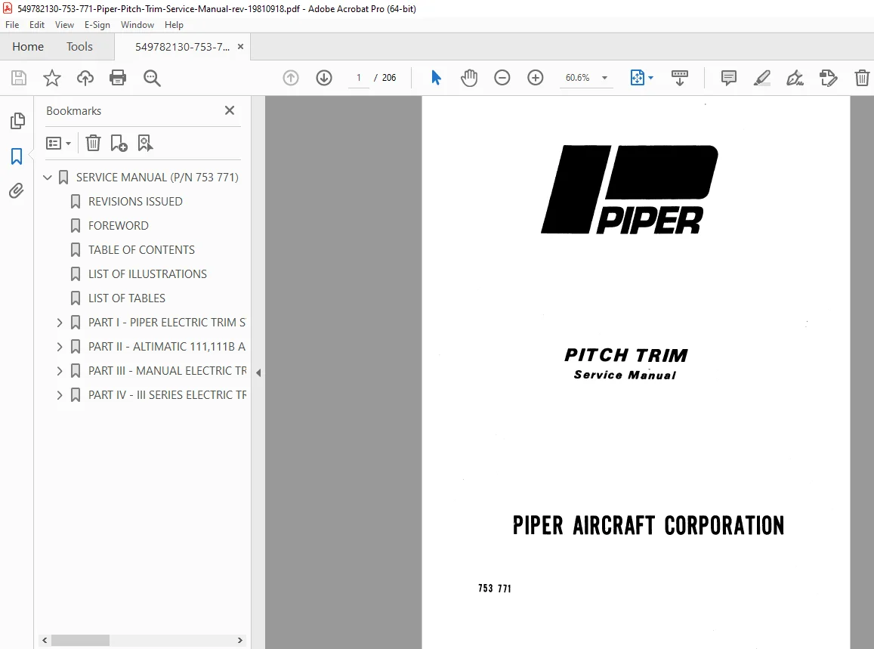Select the Highlight text tool
Viewport: 874px width, 649px height.
coord(761,78)
